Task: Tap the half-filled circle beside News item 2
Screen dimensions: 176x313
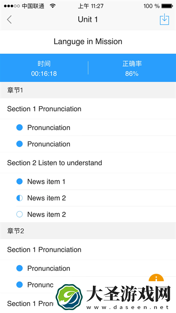Action: click(20, 198)
